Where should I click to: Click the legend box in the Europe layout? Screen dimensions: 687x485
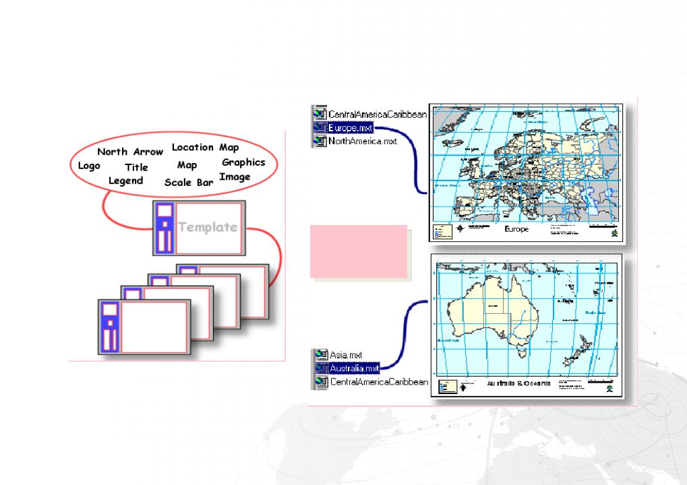(442, 232)
